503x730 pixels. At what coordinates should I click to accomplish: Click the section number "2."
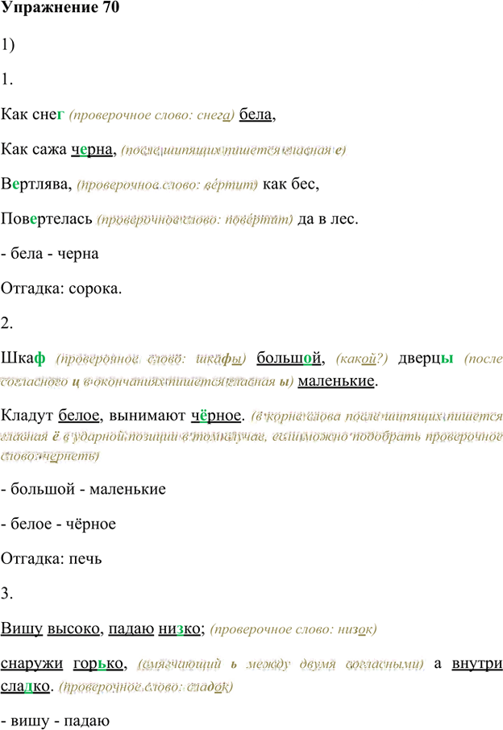pos(6,323)
